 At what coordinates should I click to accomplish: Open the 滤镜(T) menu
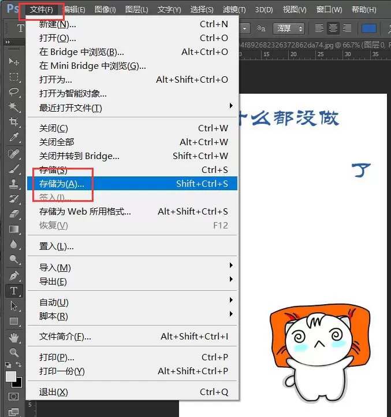(234, 10)
